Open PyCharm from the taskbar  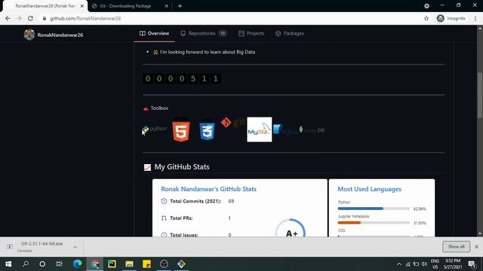(112, 264)
